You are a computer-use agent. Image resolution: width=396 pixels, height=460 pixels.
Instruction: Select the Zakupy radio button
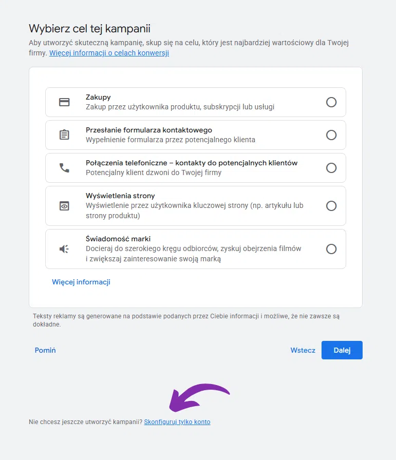tap(331, 102)
